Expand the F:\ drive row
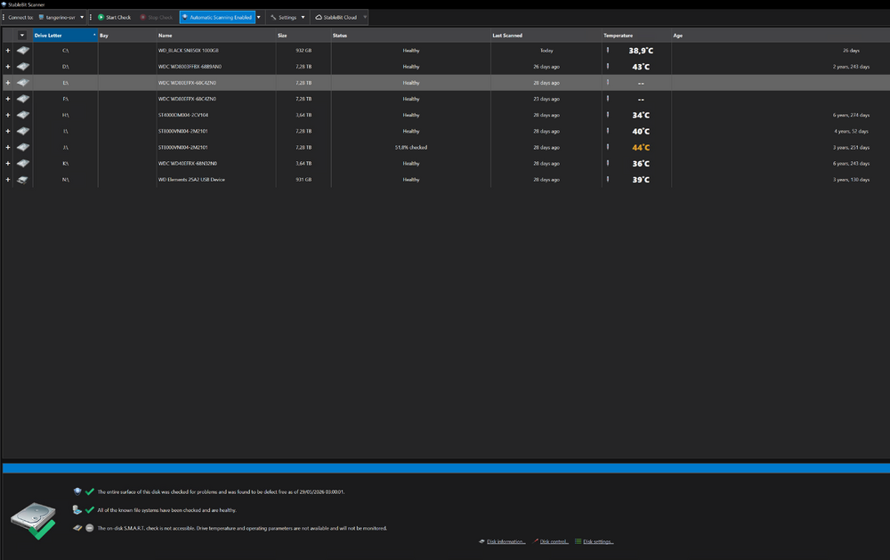 (8, 99)
